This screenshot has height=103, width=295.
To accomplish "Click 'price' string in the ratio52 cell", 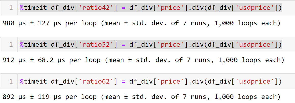I will (x=170, y=45).
